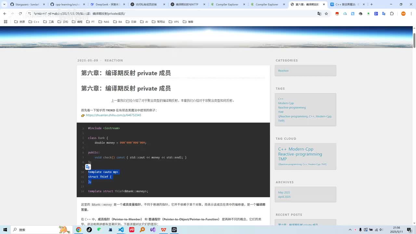416x234 pixels.
Task: Open the Extensions puzzle menu
Action: [392, 14]
